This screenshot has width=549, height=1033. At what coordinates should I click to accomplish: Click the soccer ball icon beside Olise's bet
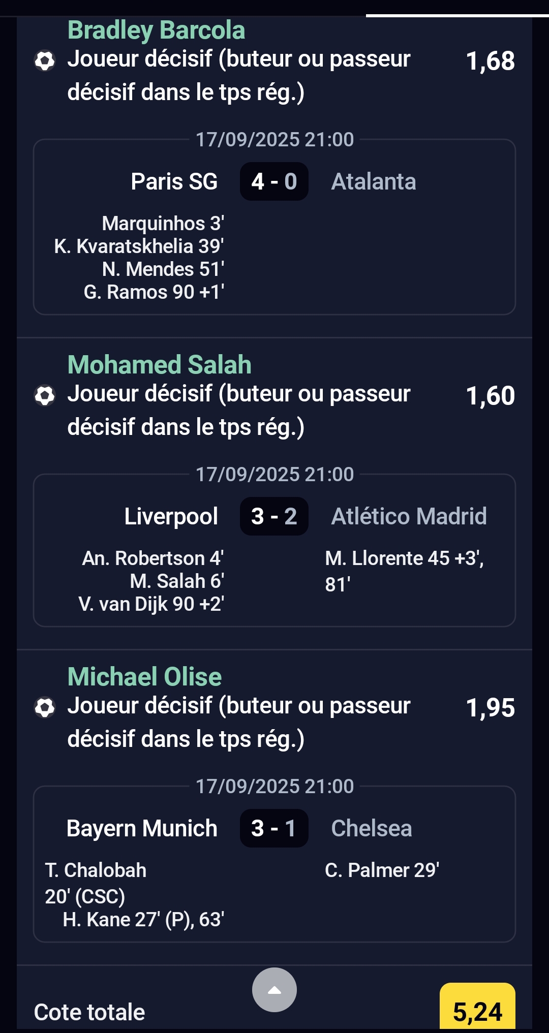point(45,707)
